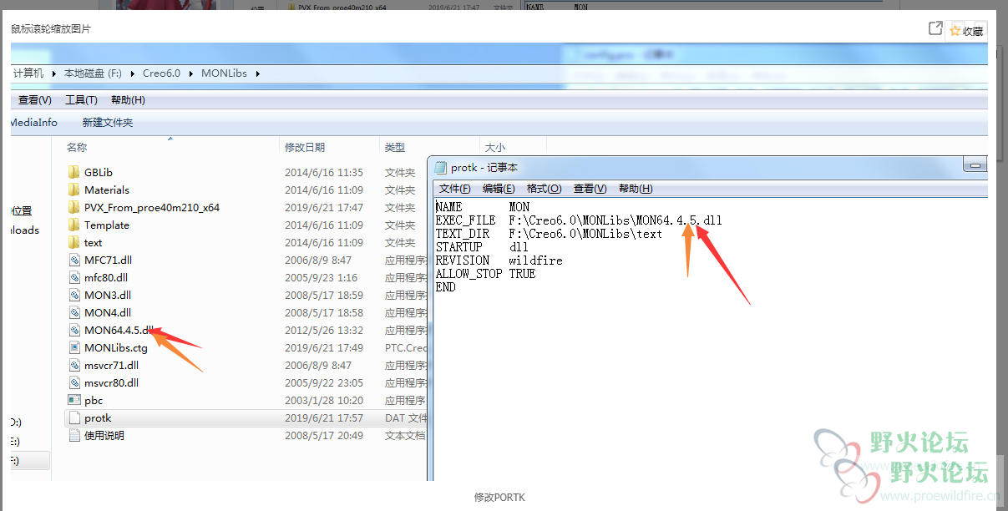The width and height of the screenshot is (1008, 511).
Task: Click the 2019/6/21 17:57 date of protk
Action: [324, 418]
